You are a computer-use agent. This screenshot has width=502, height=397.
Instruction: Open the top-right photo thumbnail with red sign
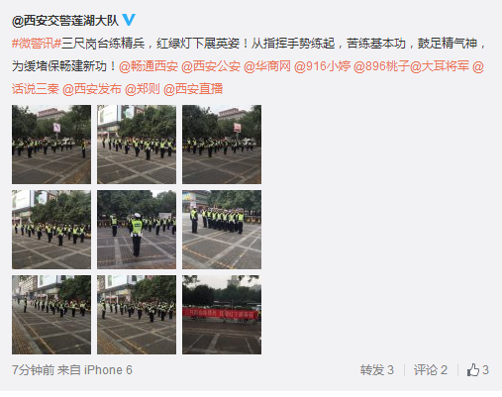coord(222,145)
